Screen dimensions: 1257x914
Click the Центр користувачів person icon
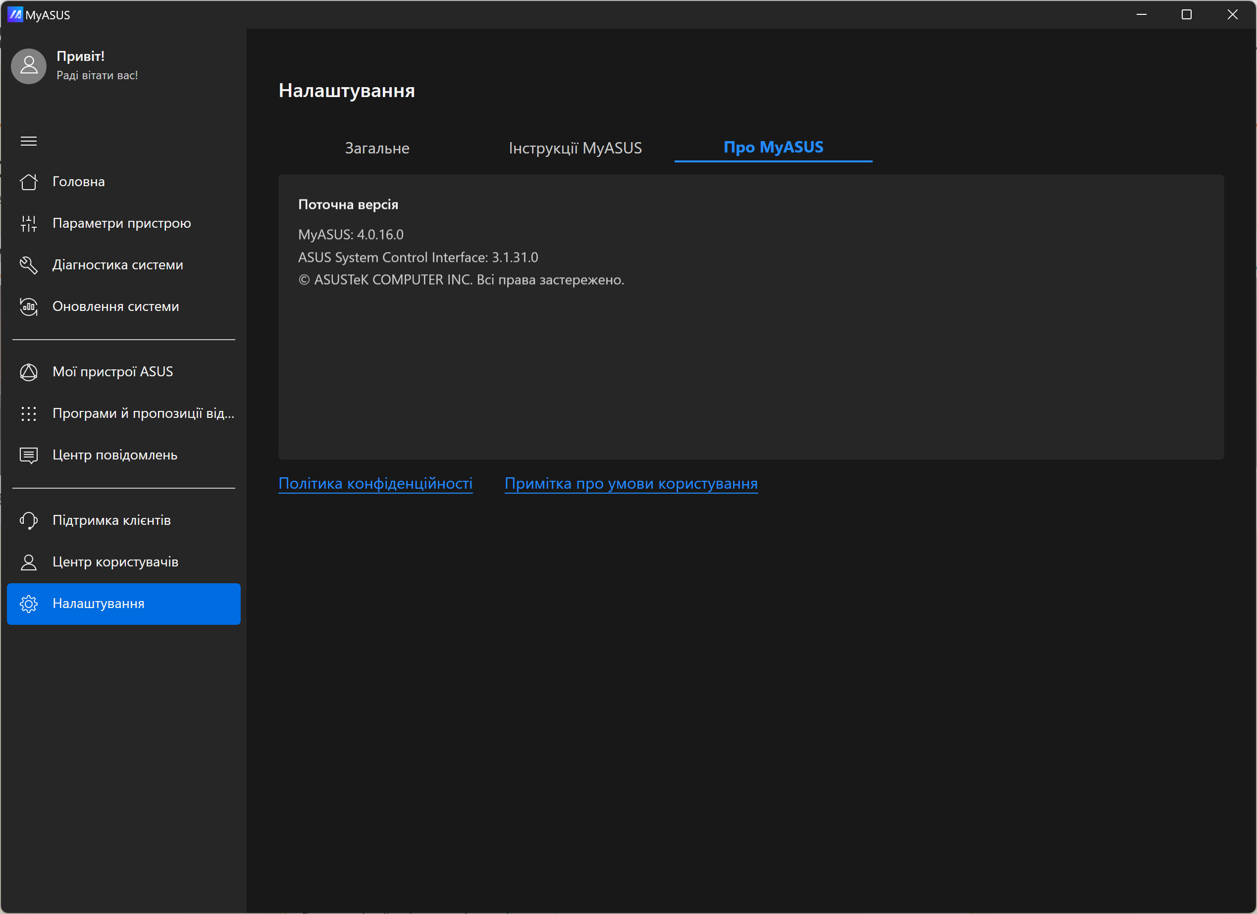[29, 561]
